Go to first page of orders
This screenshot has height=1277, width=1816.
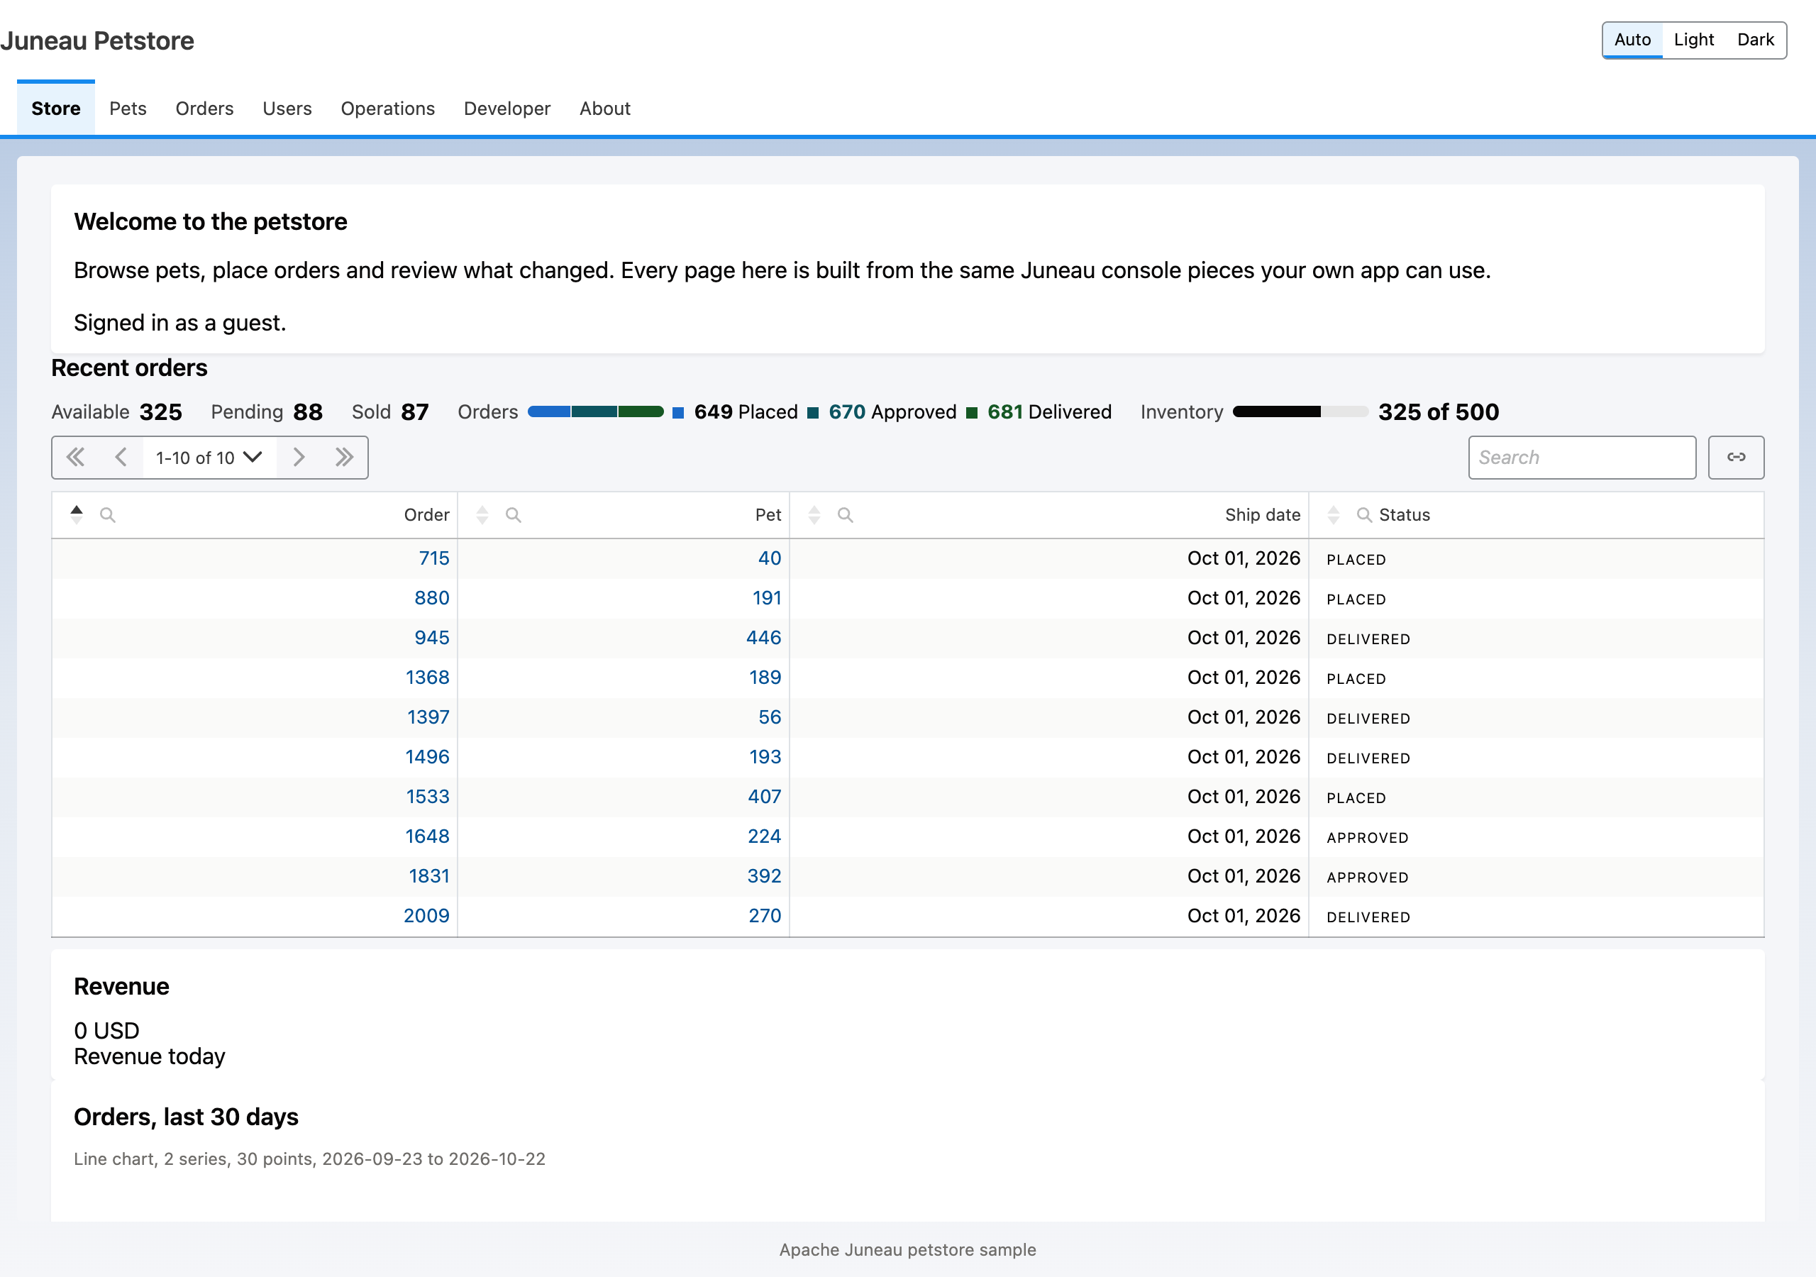click(x=75, y=458)
